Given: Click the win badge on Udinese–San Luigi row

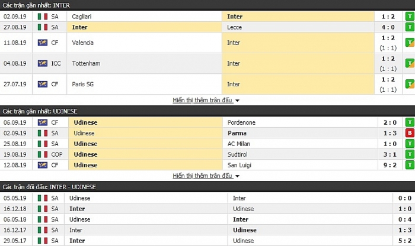Looking at the screenshot, I should point(410,165).
